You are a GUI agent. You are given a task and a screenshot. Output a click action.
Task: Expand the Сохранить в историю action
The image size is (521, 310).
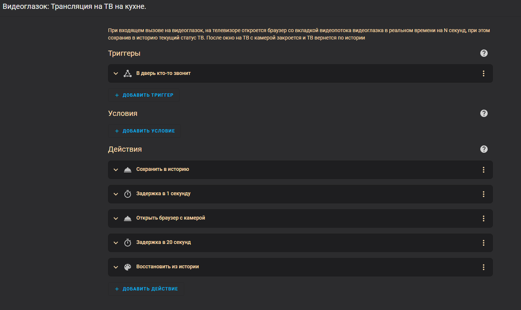[116, 170]
